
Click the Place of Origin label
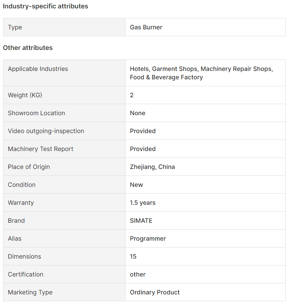pos(29,167)
